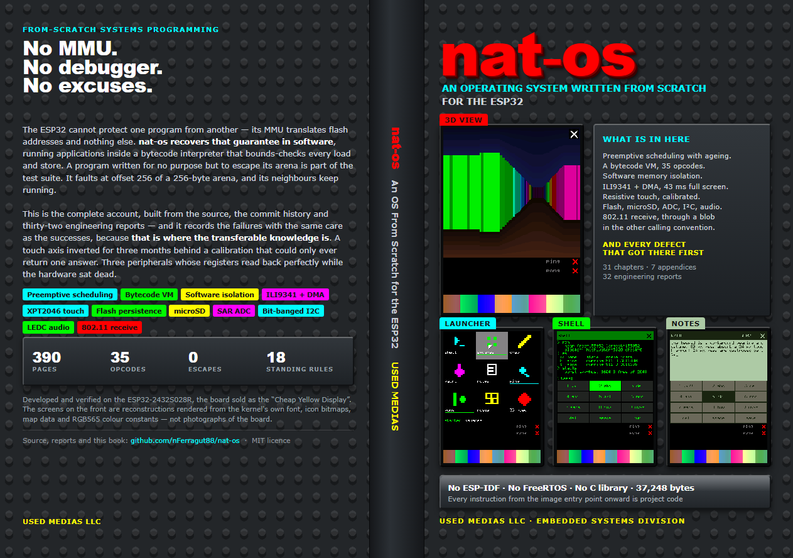Screen dimensions: 793x558
Task: Pick the steel-blue swatch in Launcher palette
Action: click(x=498, y=456)
